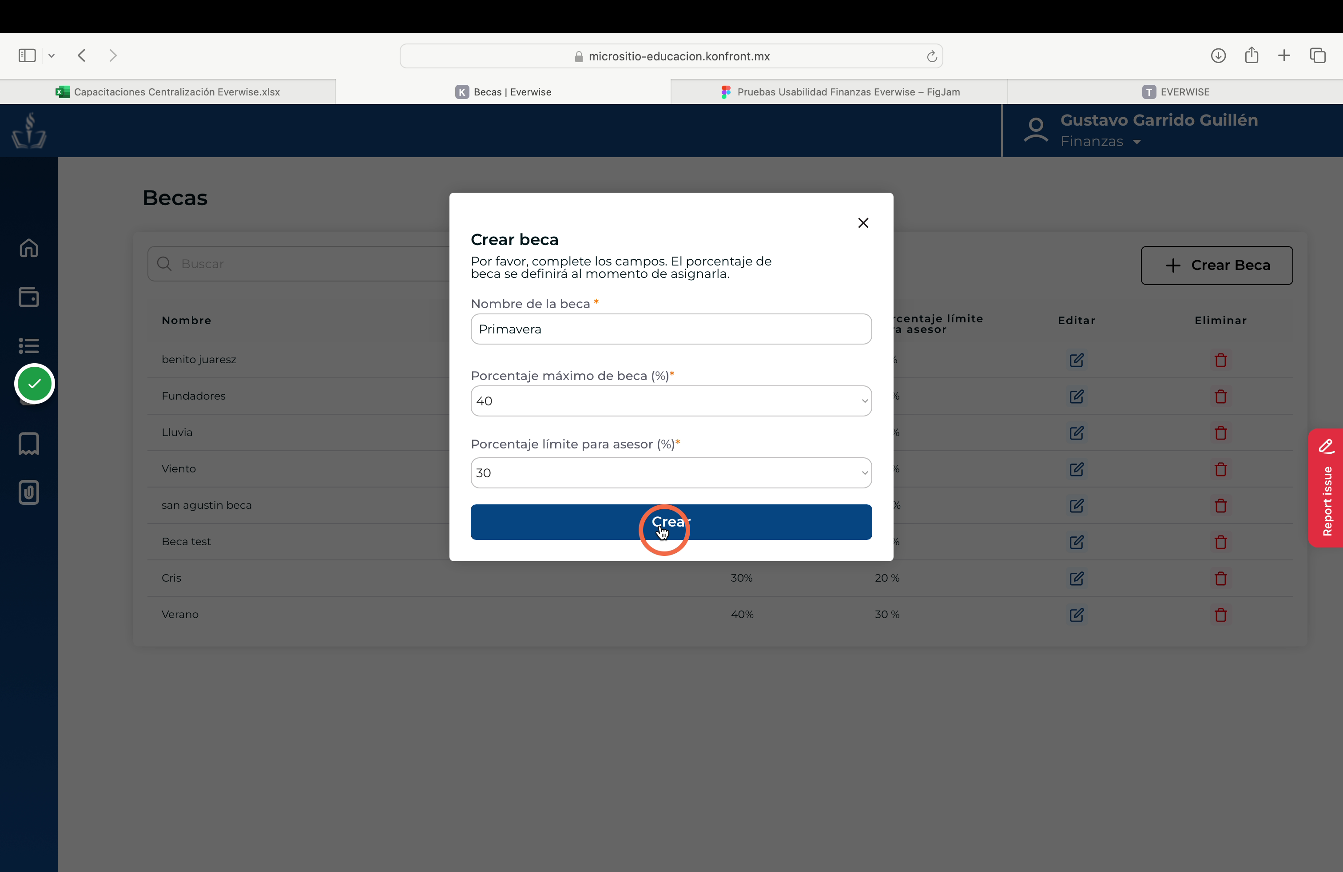The height and width of the screenshot is (872, 1343).
Task: Open the bookmark icon in sidebar
Action: pos(29,444)
